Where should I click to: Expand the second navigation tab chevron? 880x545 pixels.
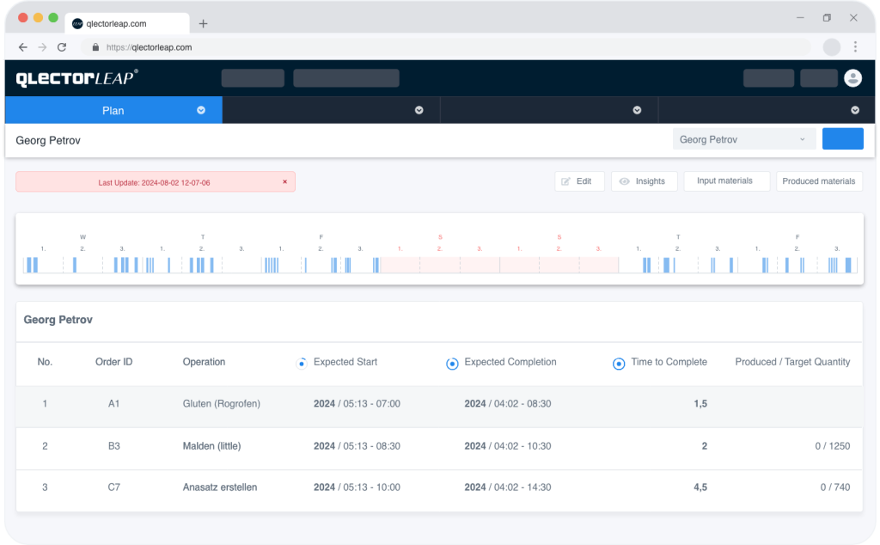[x=419, y=110]
